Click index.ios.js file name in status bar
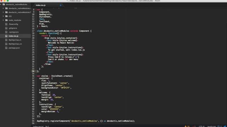The height and width of the screenshot is (127, 227). 38,126
